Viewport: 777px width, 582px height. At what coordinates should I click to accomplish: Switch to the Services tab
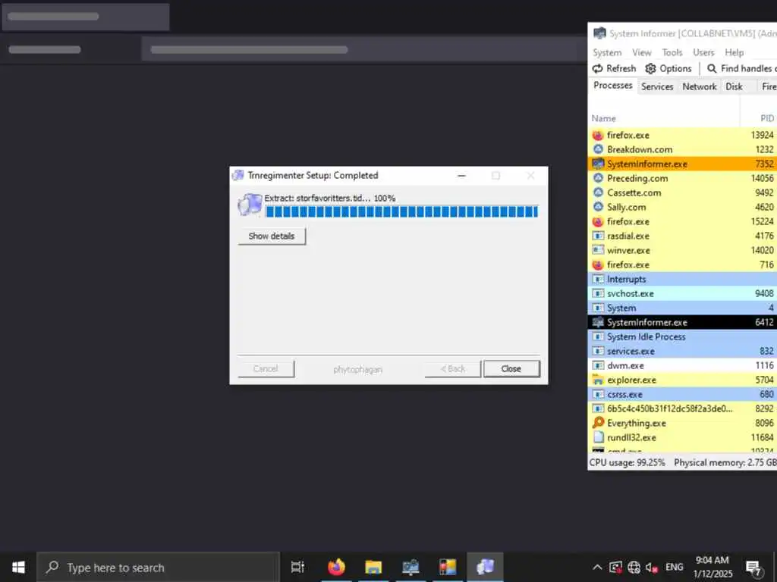[x=657, y=86]
